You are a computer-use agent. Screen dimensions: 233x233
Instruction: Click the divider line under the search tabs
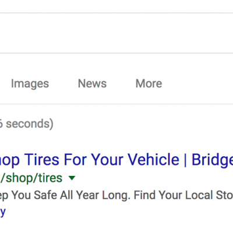tap(116, 104)
